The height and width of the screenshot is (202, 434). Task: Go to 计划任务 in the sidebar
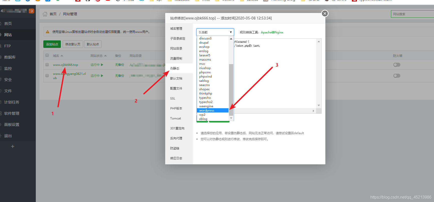pyautogui.click(x=18, y=102)
